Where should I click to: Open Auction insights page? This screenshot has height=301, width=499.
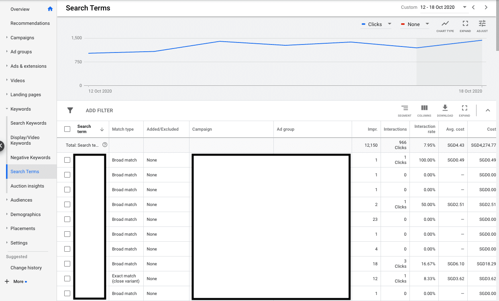tap(27, 186)
